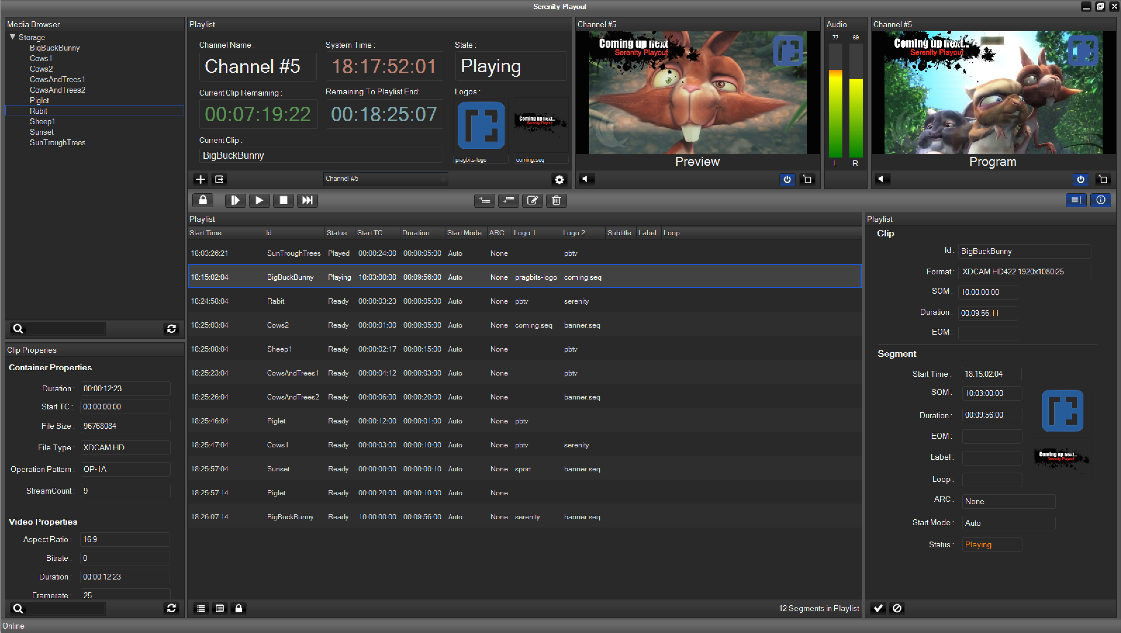Toggle the Preview monitor power button
Viewport: 1121px width, 633px height.
(787, 179)
